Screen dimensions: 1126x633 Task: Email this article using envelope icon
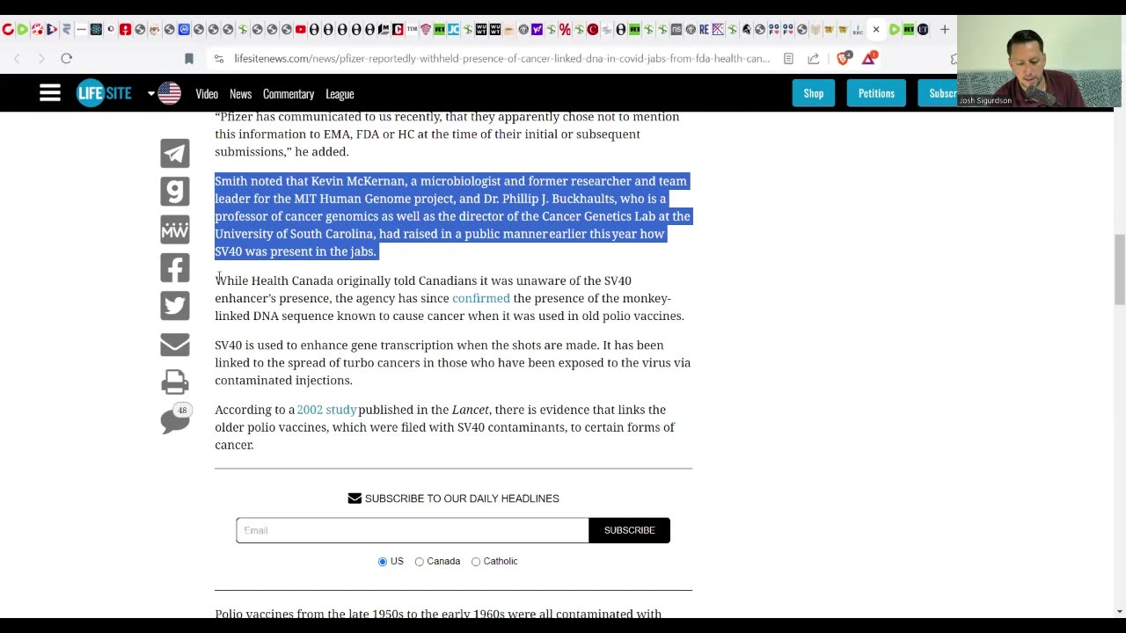coord(175,344)
